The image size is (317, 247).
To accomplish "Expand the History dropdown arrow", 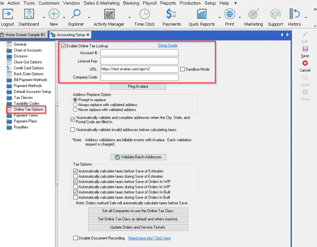I will (x=306, y=17).
